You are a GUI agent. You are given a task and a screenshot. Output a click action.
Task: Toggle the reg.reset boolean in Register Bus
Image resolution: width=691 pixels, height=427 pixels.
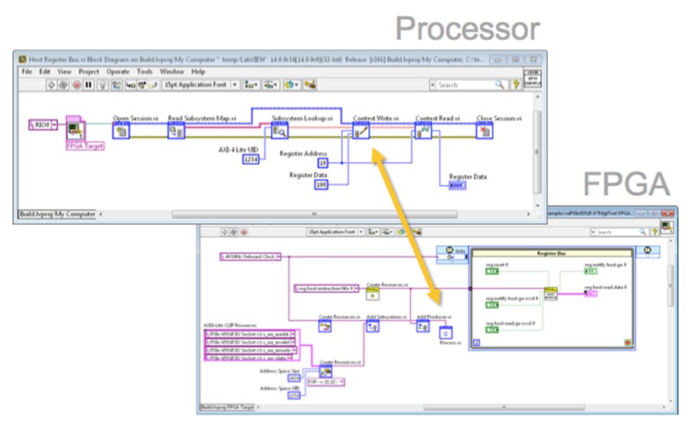tap(493, 272)
